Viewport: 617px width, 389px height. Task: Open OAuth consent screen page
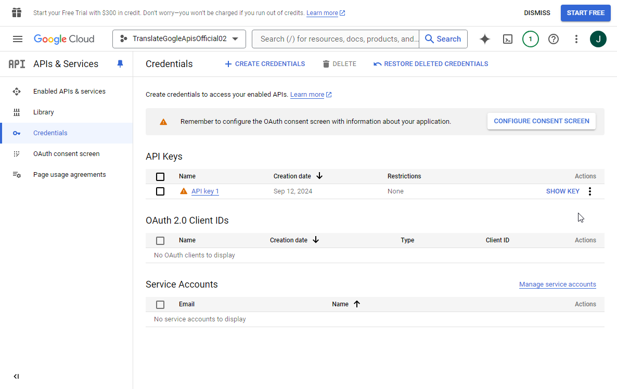pyautogui.click(x=67, y=154)
